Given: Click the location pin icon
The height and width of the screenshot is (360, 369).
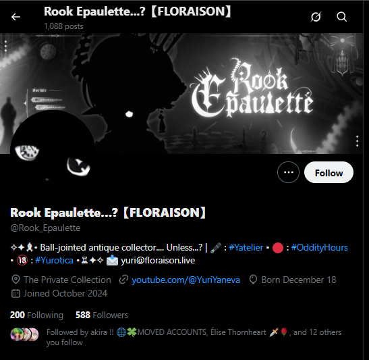Looking at the screenshot, I should pos(16,280).
